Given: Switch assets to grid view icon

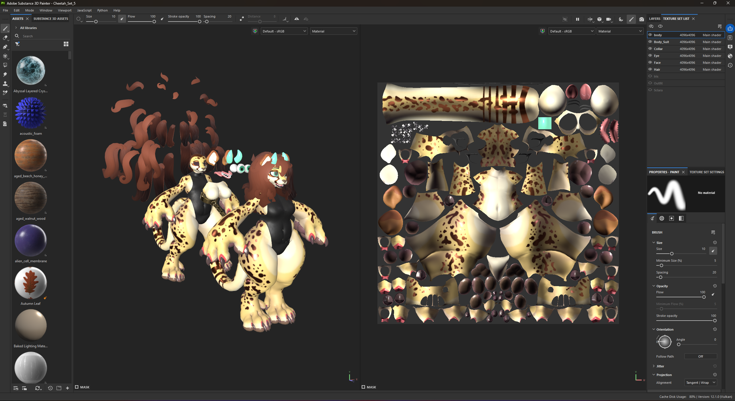Looking at the screenshot, I should point(66,44).
